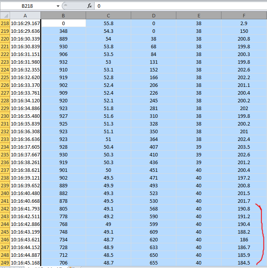This screenshot has height=268, width=267.
Task: Click cell with value 55.8 in column C
Action: (108, 24)
